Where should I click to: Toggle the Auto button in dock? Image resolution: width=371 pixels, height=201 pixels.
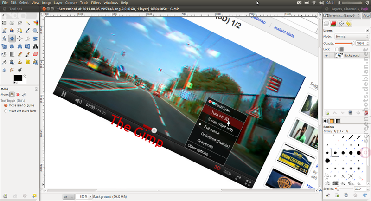(x=366, y=15)
